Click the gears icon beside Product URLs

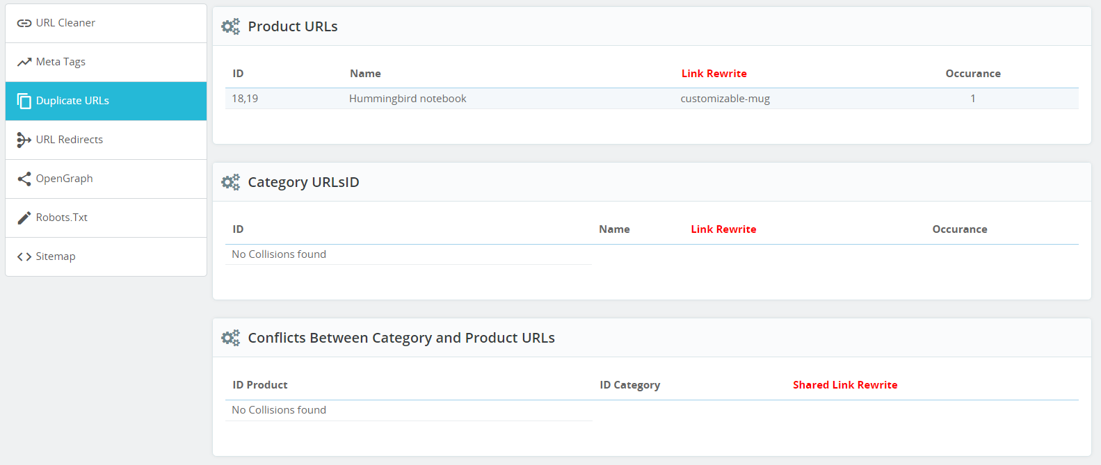[x=230, y=26]
